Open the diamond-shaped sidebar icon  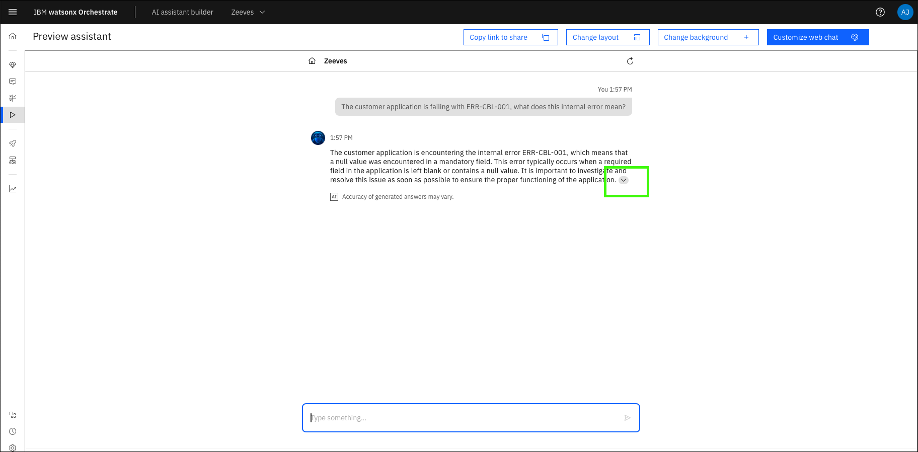point(13,65)
